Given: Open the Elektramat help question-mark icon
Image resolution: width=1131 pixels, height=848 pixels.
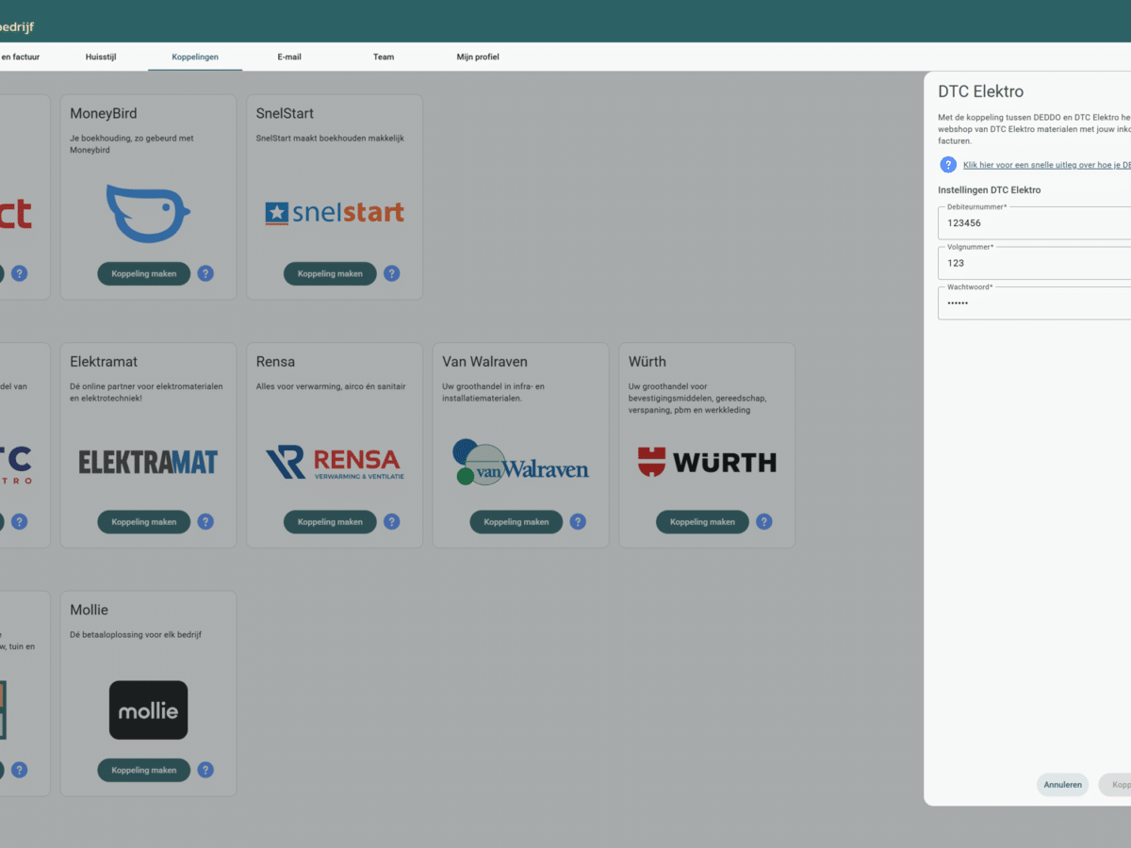Looking at the screenshot, I should click(x=205, y=522).
